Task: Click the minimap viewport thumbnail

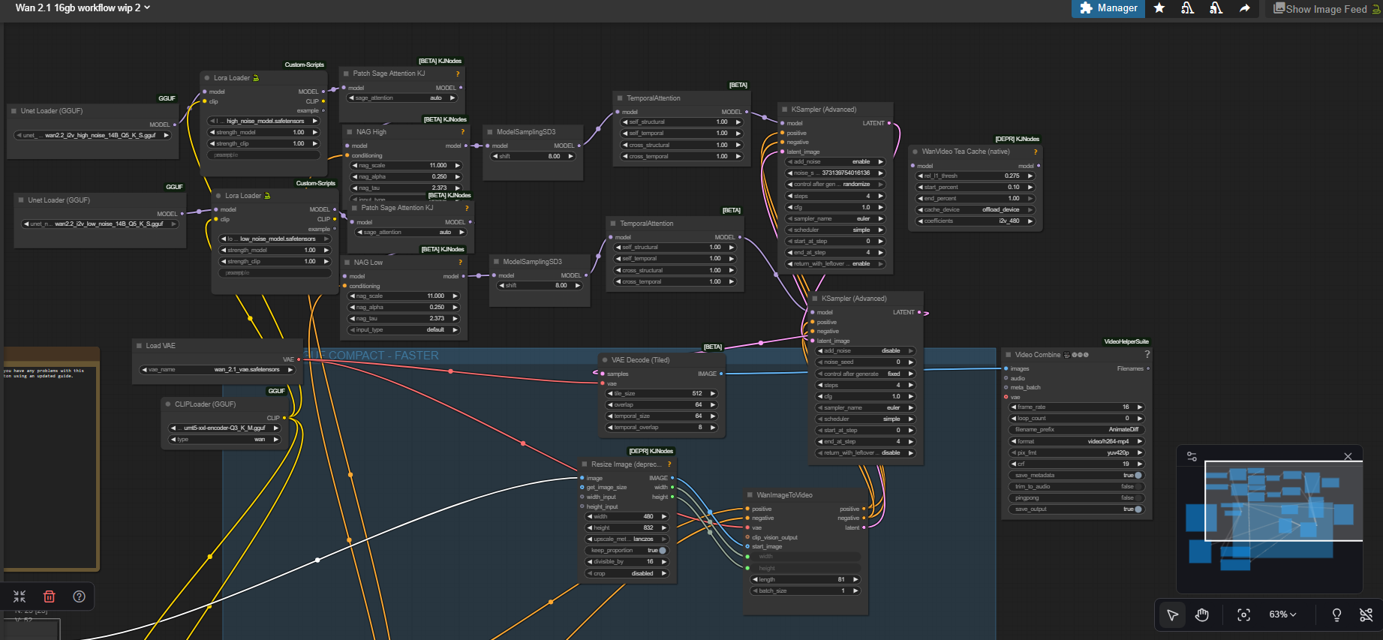Action: [1283, 501]
